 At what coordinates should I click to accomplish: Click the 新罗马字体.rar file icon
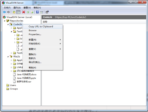click(14, 82)
